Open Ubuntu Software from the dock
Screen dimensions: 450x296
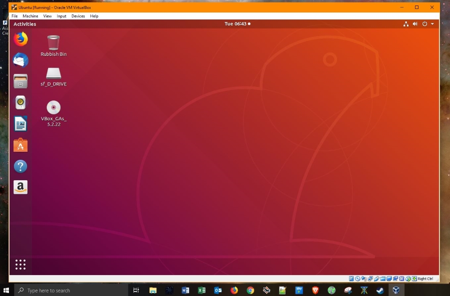click(x=20, y=145)
